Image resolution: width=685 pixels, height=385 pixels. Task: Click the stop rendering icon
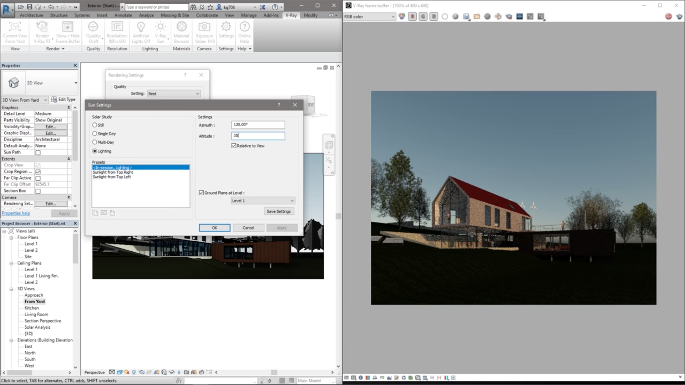coord(668,16)
